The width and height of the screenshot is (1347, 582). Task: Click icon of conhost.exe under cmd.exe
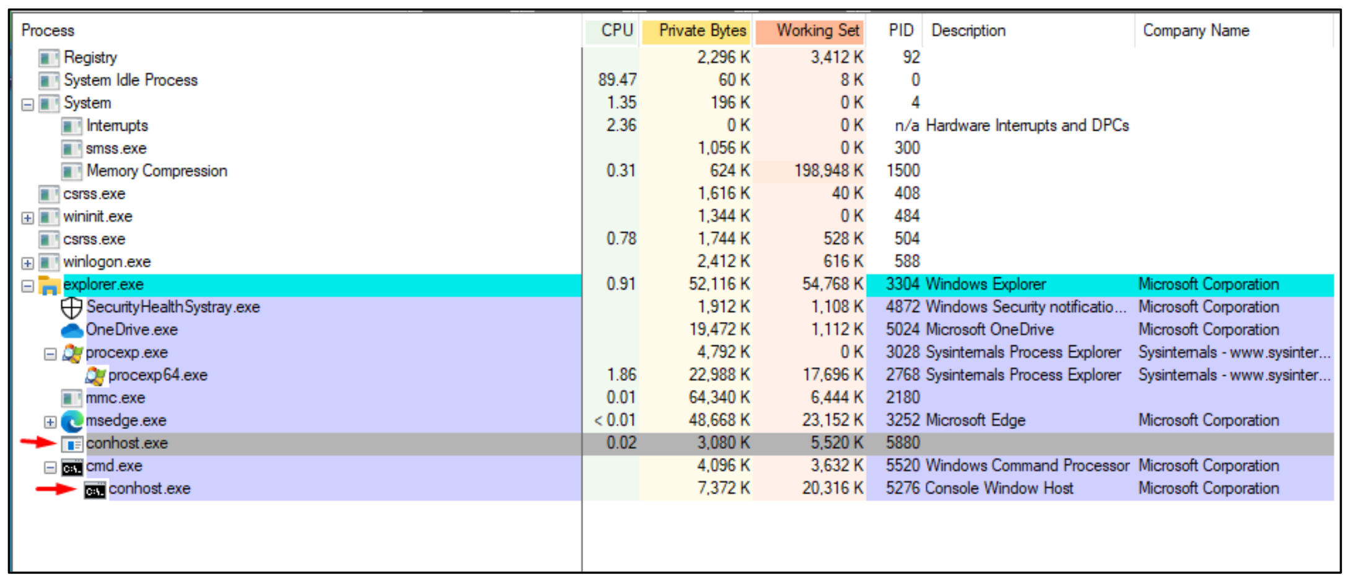(x=95, y=491)
